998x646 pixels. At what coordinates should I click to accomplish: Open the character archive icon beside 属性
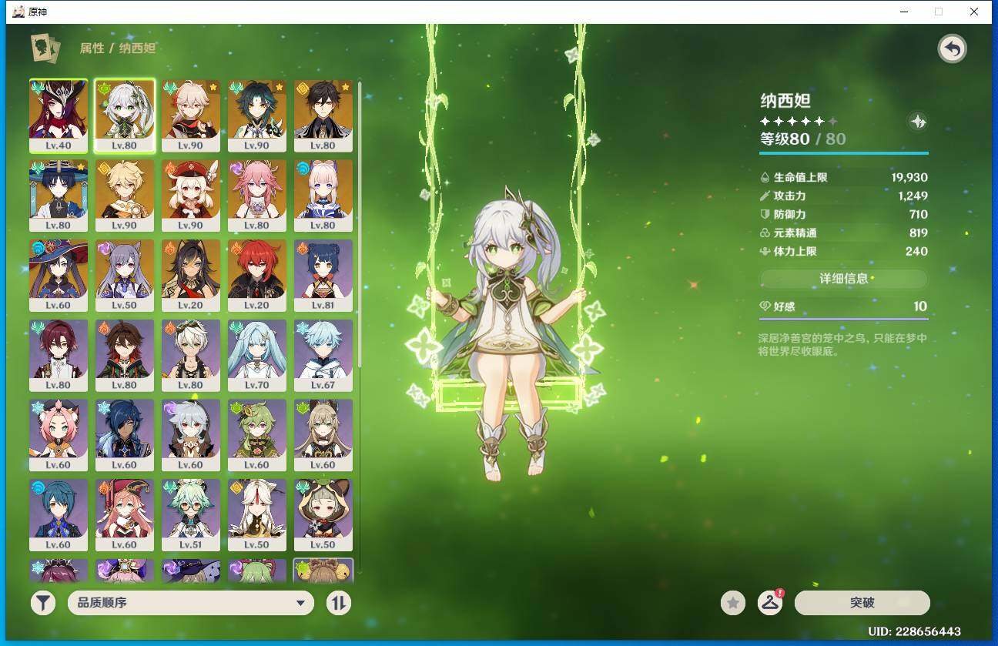[x=45, y=49]
